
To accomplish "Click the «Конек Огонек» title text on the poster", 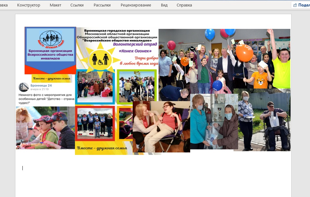I will pos(135,50).
